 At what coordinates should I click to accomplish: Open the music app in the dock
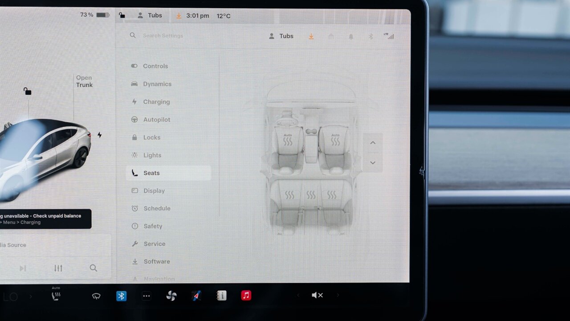pyautogui.click(x=246, y=296)
